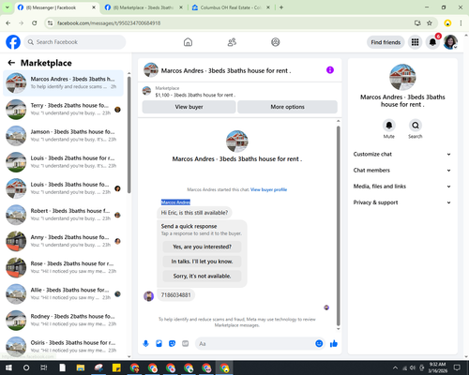Click the View buyer button

click(189, 107)
